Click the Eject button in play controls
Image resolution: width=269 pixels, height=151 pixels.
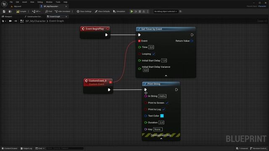[x=144, y=11]
